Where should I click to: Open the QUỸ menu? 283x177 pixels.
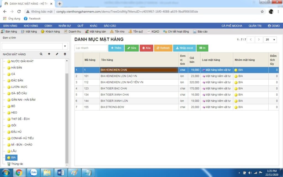(x=80, y=26)
